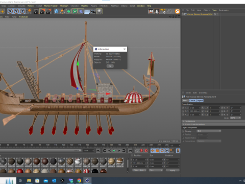Step to previous frame
The height and width of the screenshot is (184, 245).
click(x=109, y=151)
